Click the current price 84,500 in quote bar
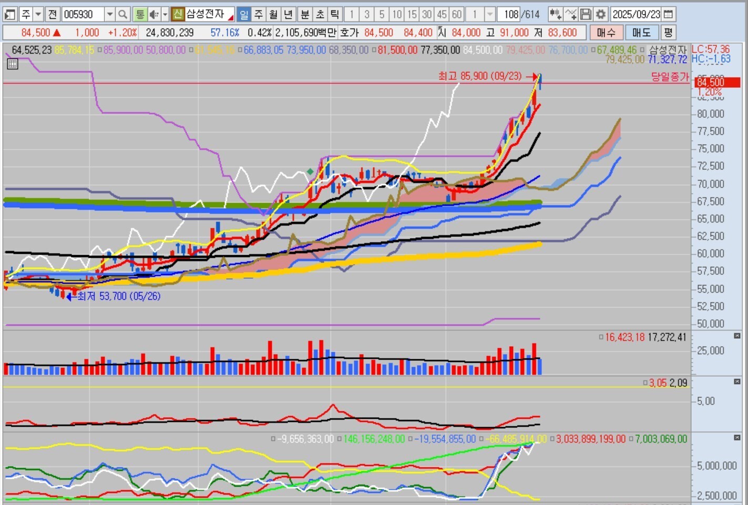 coord(35,33)
